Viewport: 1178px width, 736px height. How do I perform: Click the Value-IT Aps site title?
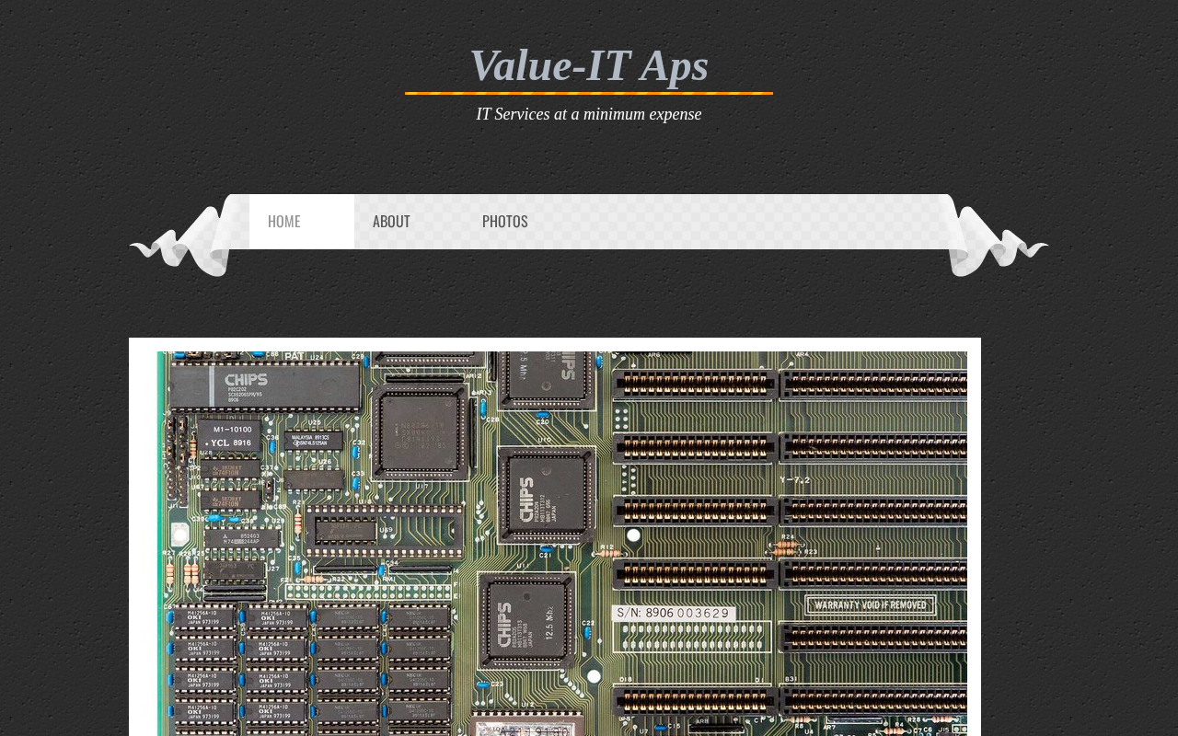(589, 66)
